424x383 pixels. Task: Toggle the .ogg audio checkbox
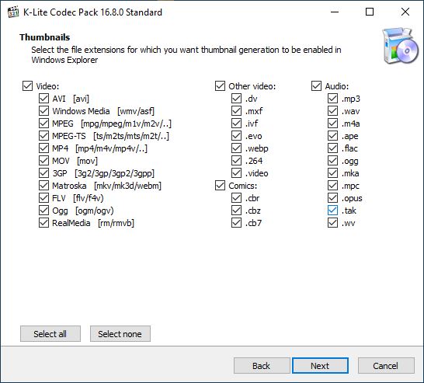pyautogui.click(x=333, y=161)
